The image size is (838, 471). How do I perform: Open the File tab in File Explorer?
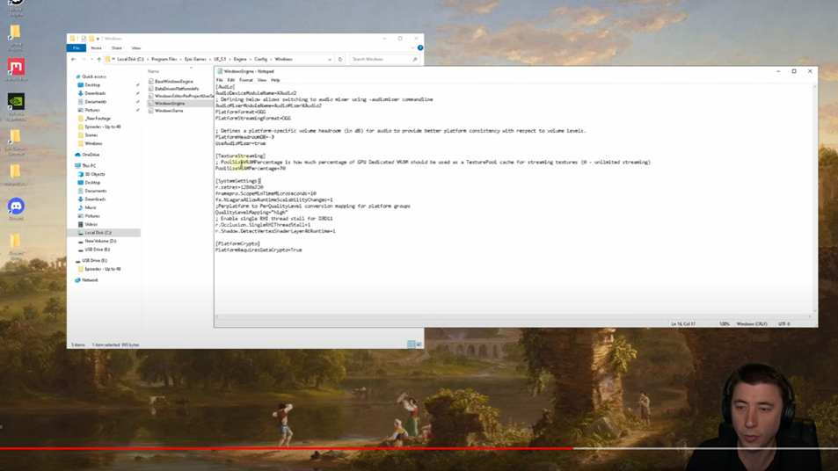[77, 48]
